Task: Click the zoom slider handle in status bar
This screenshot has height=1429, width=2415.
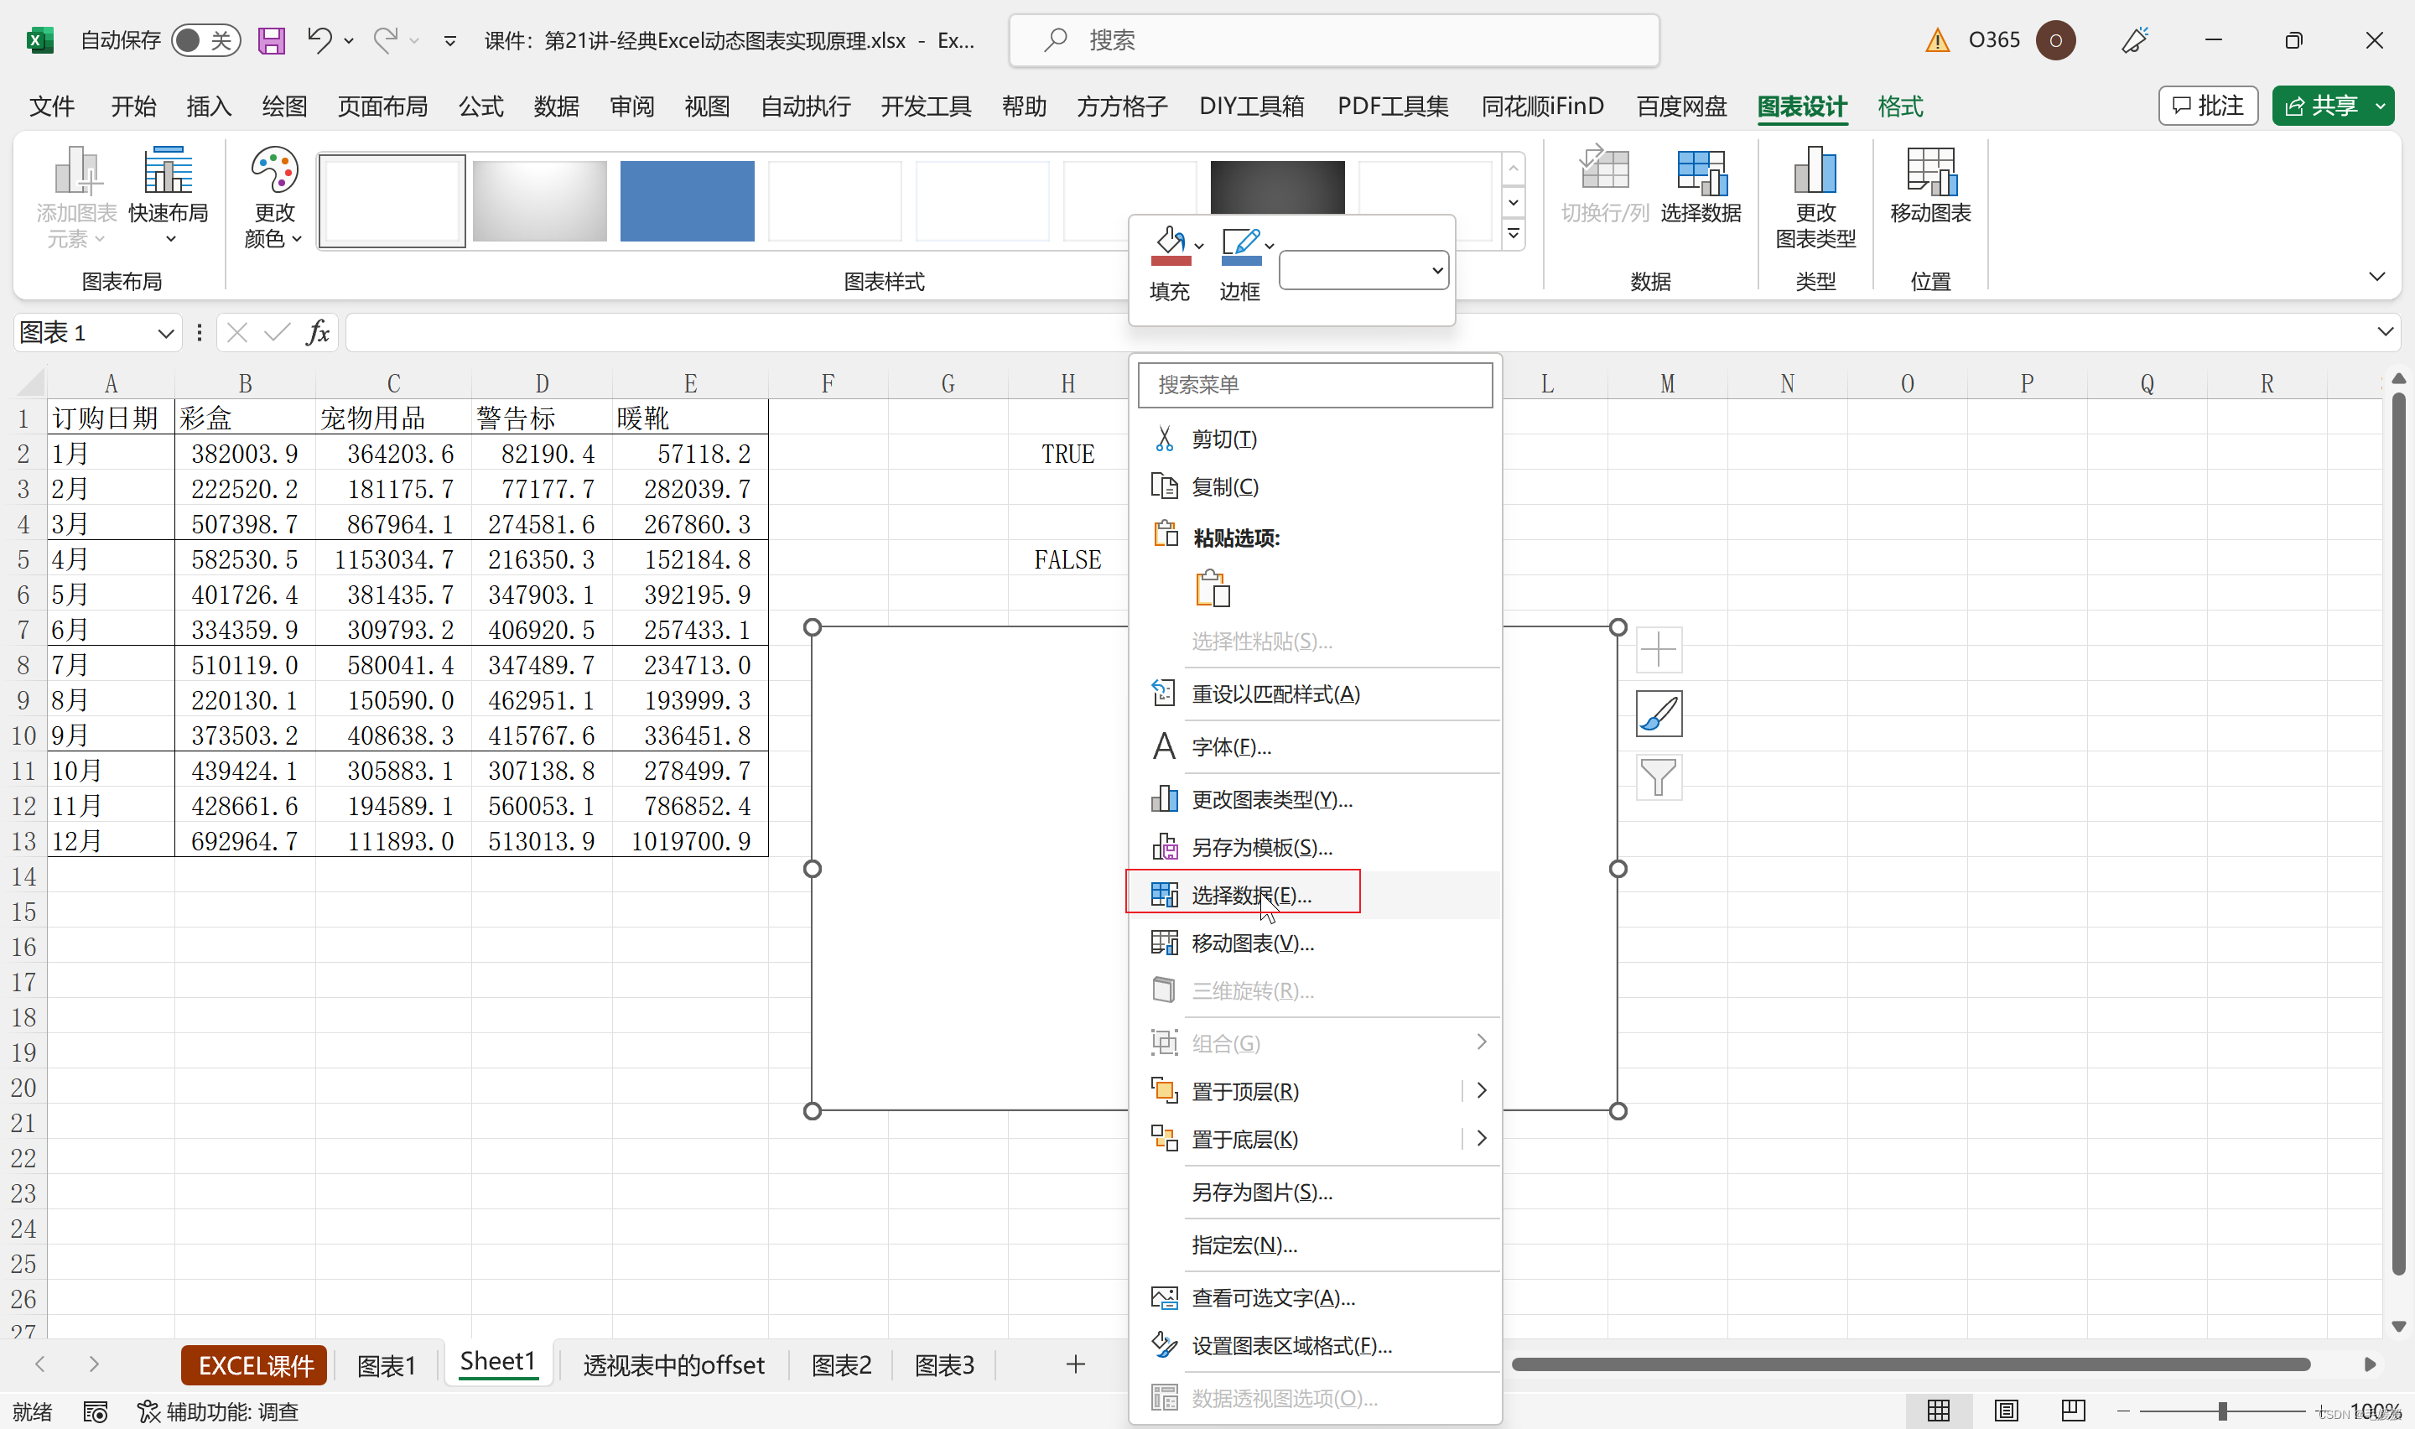Action: 2222,1411
